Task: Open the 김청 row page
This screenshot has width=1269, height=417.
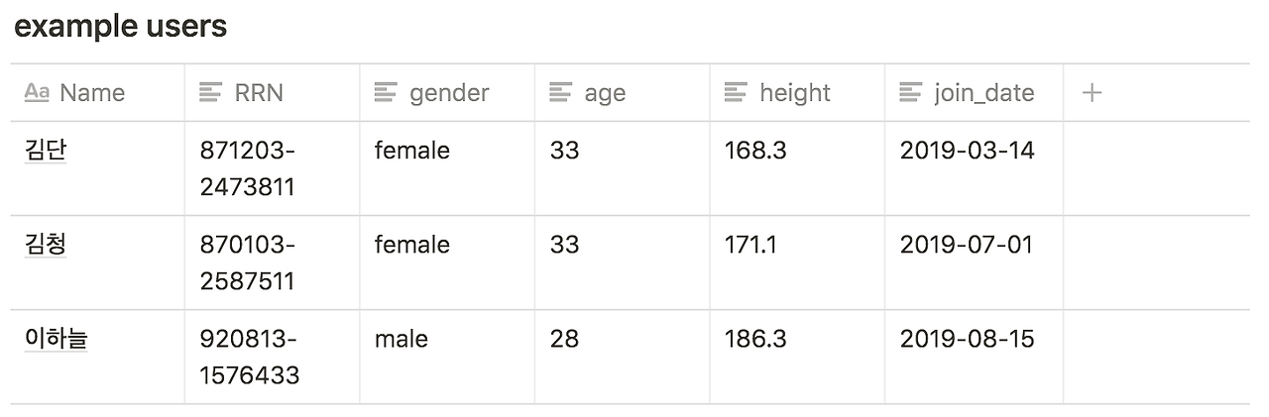Action: tap(46, 245)
